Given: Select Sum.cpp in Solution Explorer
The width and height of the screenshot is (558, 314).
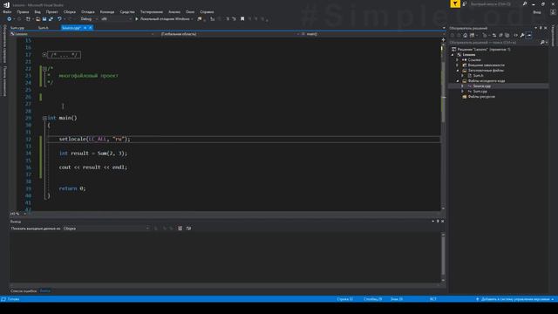Looking at the screenshot, I should coord(480,92).
